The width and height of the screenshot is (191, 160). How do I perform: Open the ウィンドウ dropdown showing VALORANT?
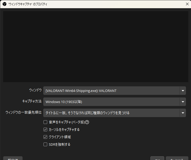[115, 91]
